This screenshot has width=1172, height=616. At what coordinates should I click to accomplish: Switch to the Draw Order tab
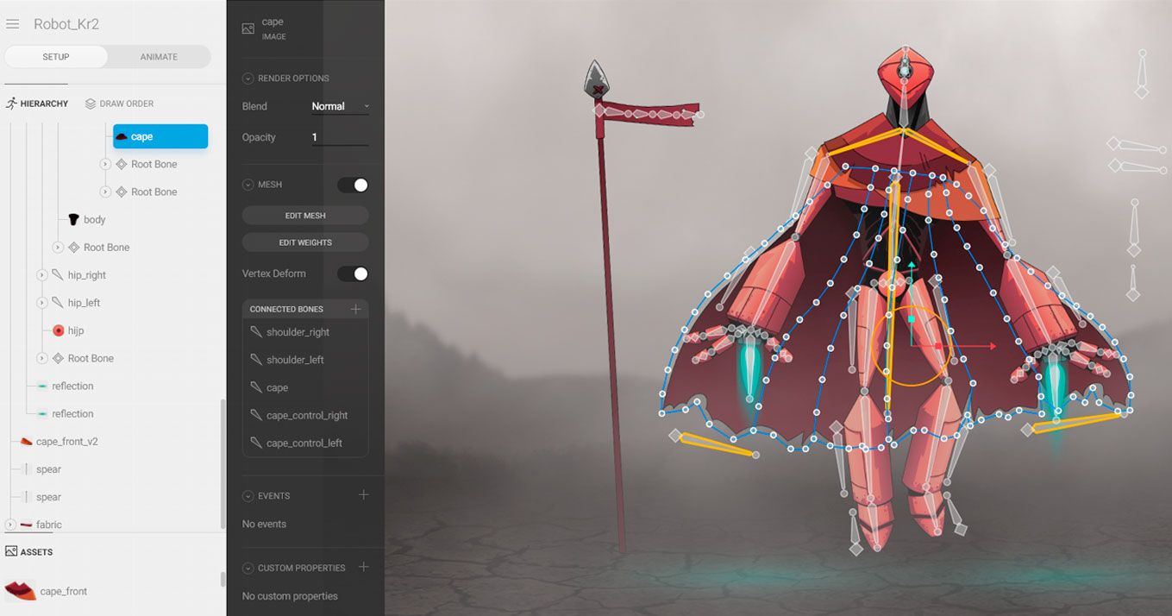tap(119, 104)
